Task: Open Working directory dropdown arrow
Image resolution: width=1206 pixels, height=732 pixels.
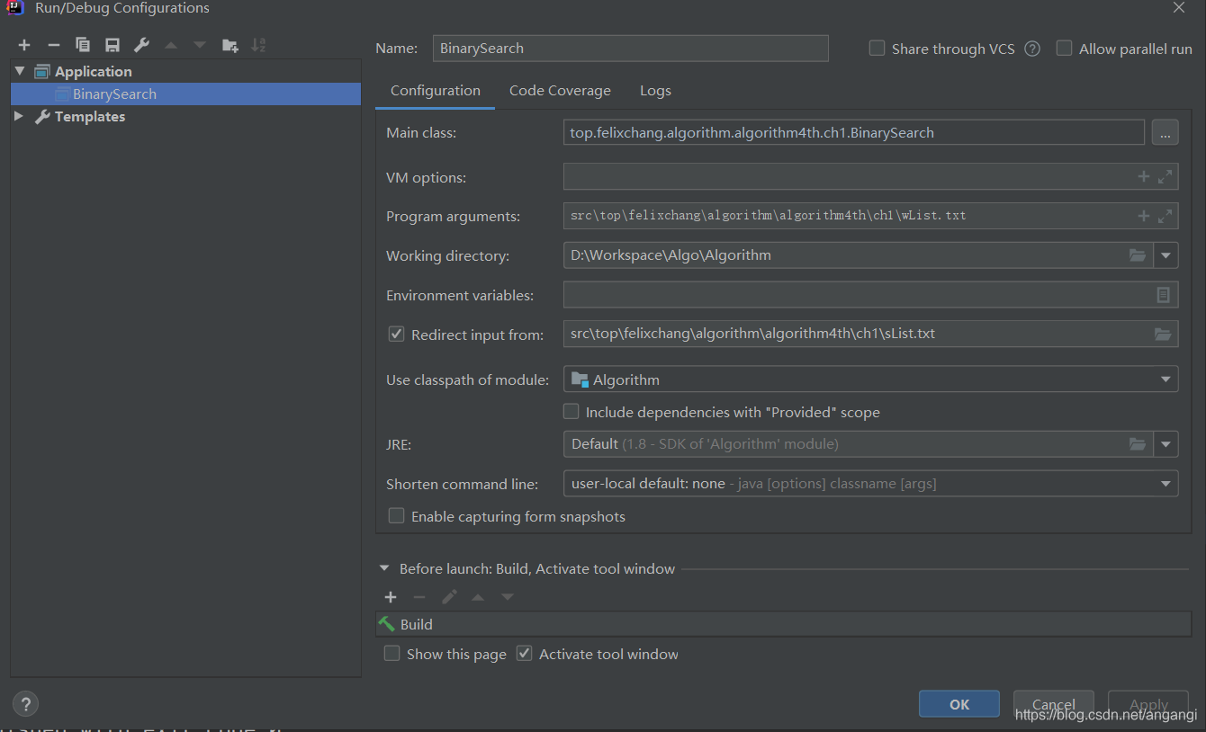Action: pos(1166,255)
